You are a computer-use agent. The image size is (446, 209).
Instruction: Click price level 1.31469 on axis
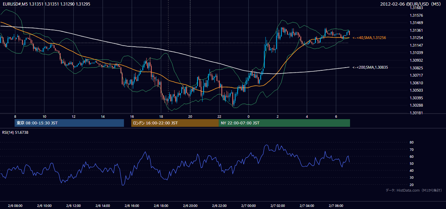(417, 23)
